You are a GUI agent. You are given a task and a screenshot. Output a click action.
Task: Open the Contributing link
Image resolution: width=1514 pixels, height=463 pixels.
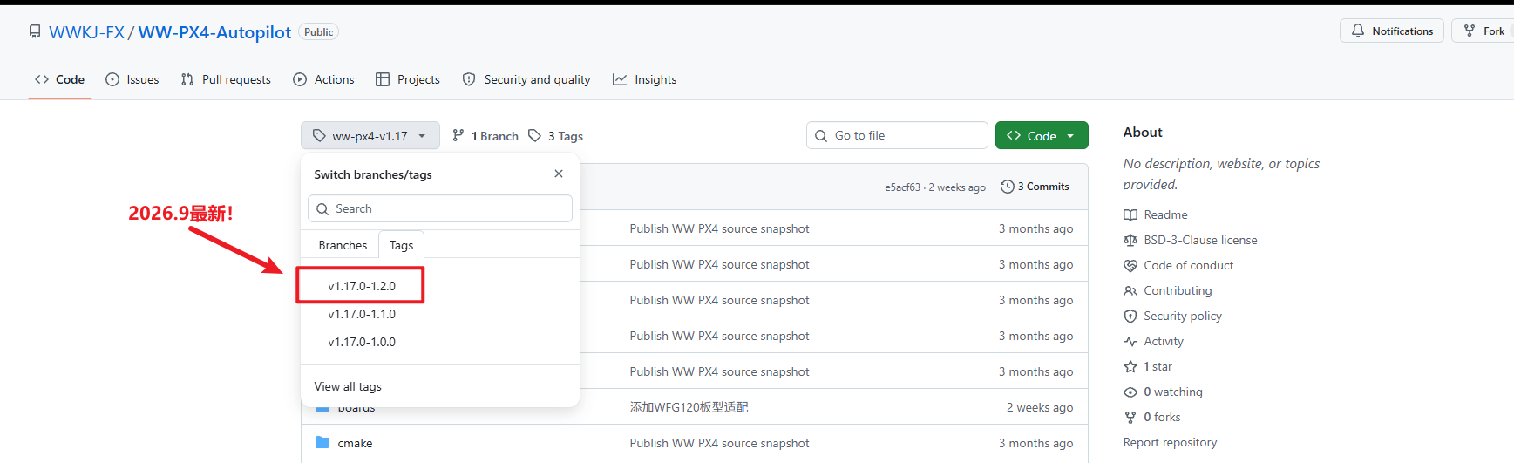coord(1178,290)
